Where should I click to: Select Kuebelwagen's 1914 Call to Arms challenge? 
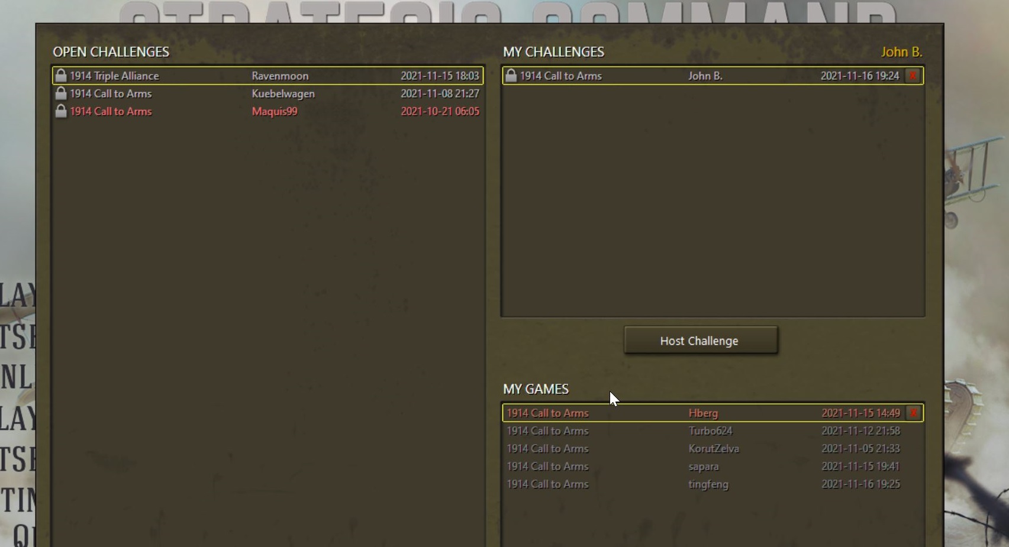[x=267, y=93]
